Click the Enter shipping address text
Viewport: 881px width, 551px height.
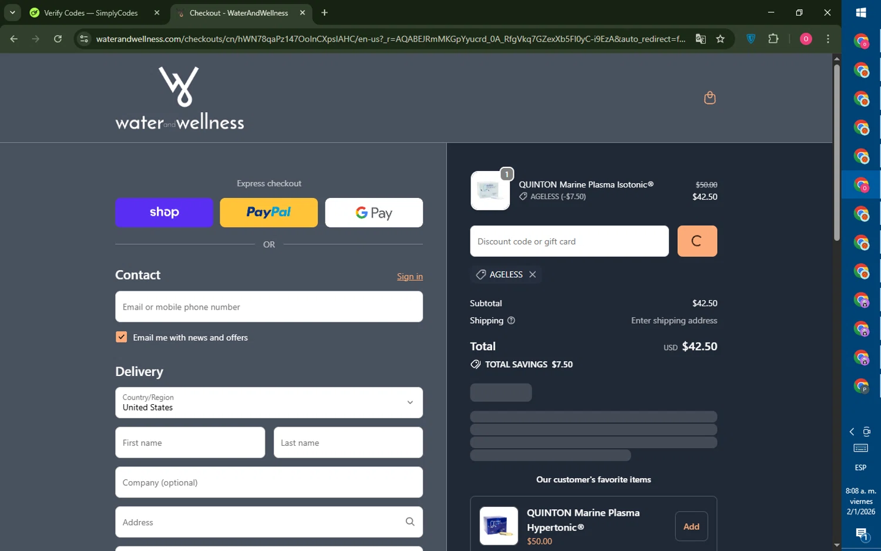[x=674, y=321]
